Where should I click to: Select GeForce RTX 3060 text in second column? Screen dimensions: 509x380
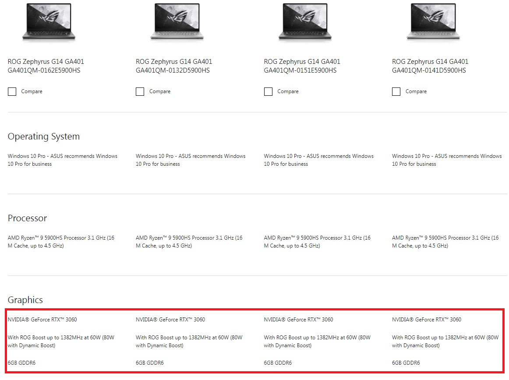pyautogui.click(x=170, y=320)
